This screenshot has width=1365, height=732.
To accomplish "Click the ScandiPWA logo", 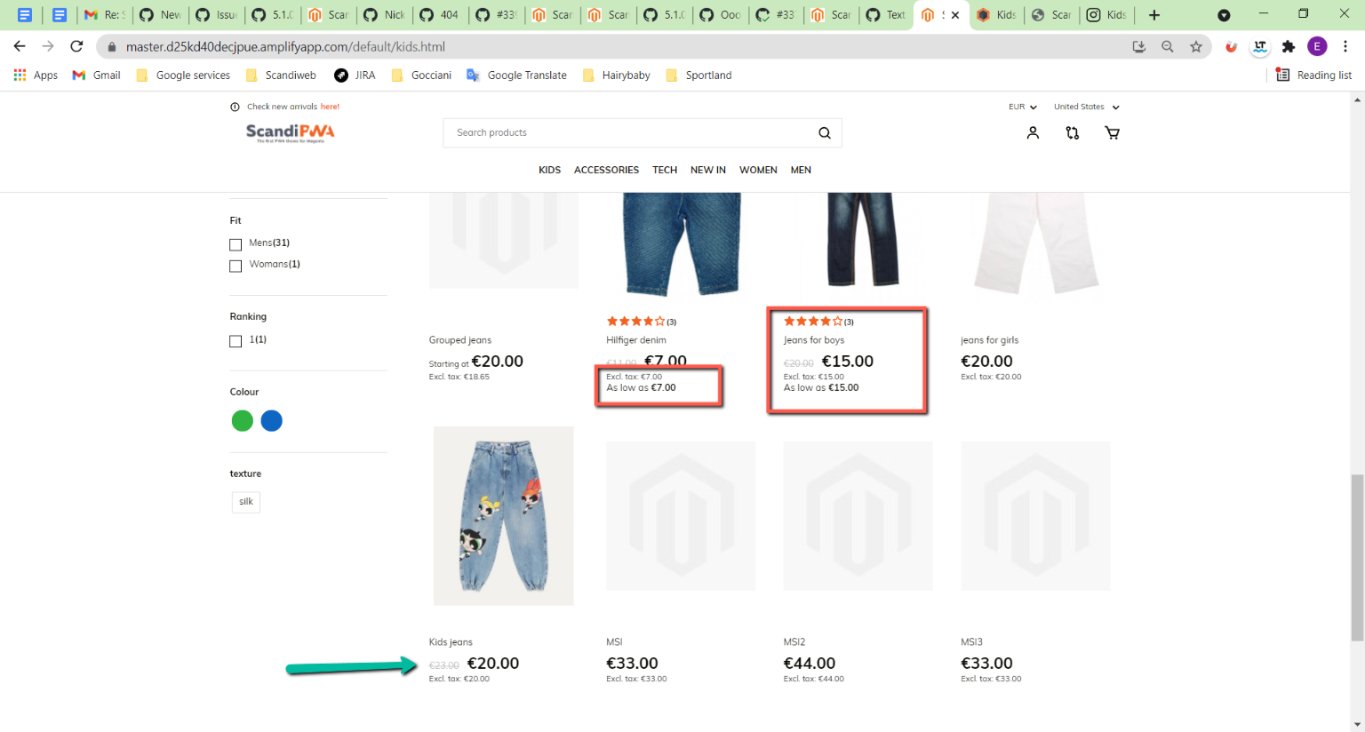I will (290, 131).
